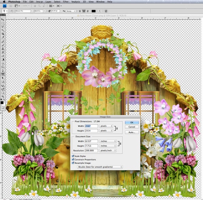Select the Zoom tool in toolbox
The image size is (203, 200).
coord(3,96)
